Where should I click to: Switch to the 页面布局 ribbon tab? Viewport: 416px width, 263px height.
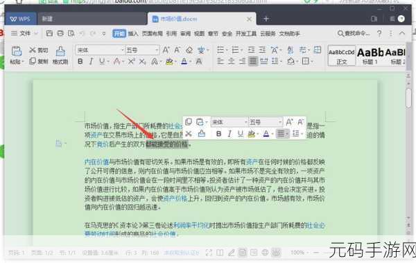[x=152, y=33]
